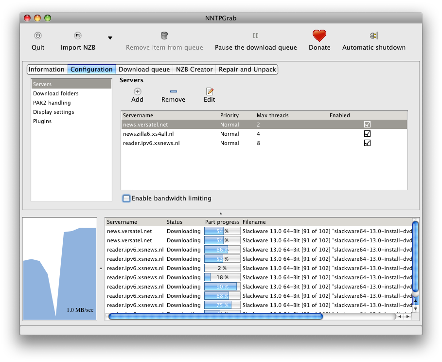Open Display settings in the sidebar
This screenshot has height=362, width=442.
53,112
